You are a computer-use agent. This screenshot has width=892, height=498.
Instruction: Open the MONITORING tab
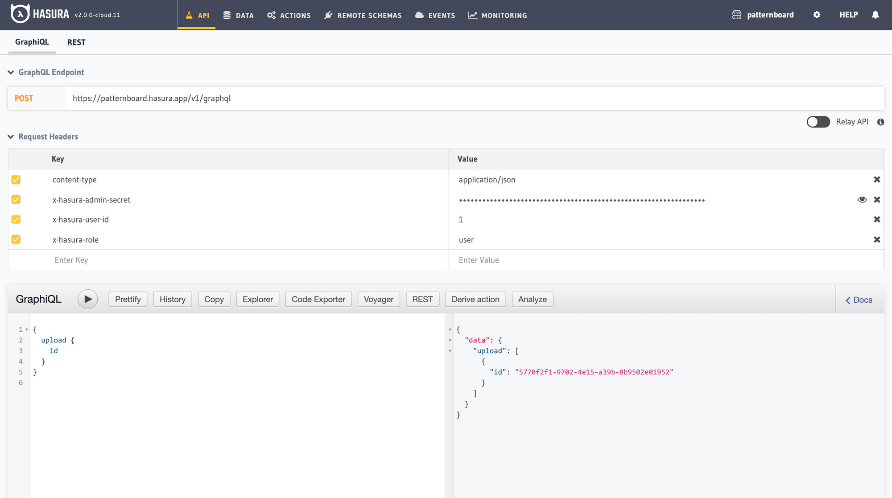(x=497, y=15)
